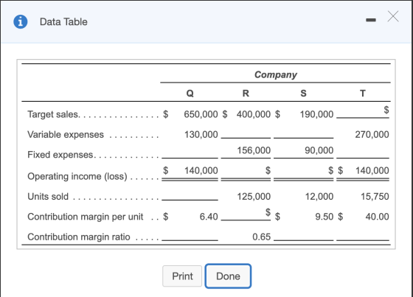Click the blue info icon
This screenshot has height=297, width=413.
(21, 21)
